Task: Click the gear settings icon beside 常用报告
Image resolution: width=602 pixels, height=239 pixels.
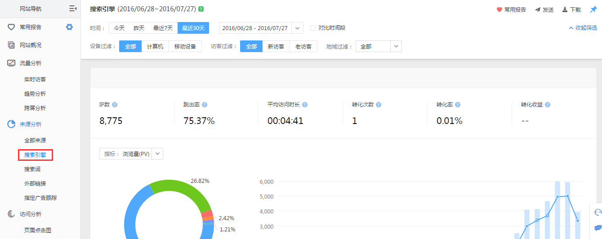Action: pos(69,27)
